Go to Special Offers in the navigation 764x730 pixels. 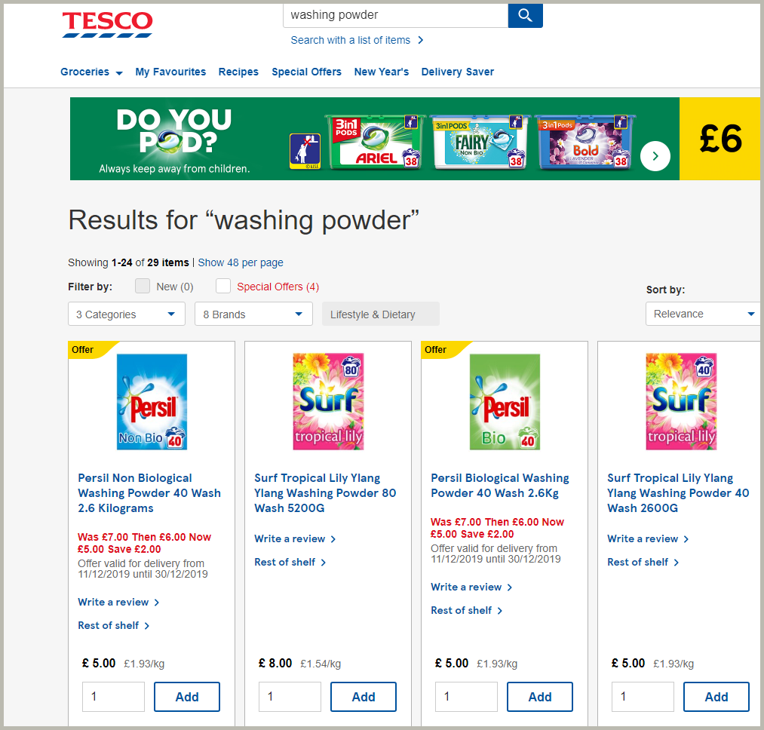(x=306, y=72)
